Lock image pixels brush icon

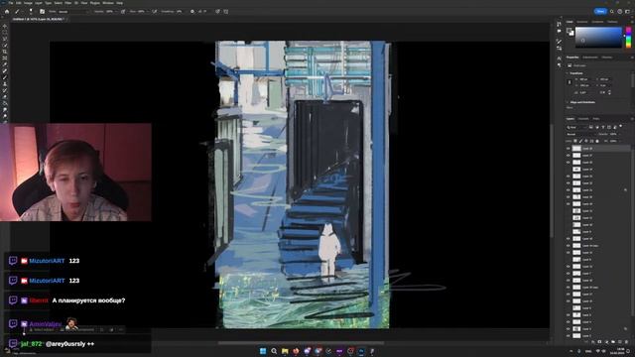pos(580,141)
